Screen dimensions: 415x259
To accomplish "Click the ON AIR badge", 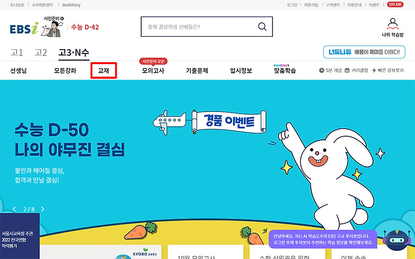I will pyautogui.click(x=395, y=5).
